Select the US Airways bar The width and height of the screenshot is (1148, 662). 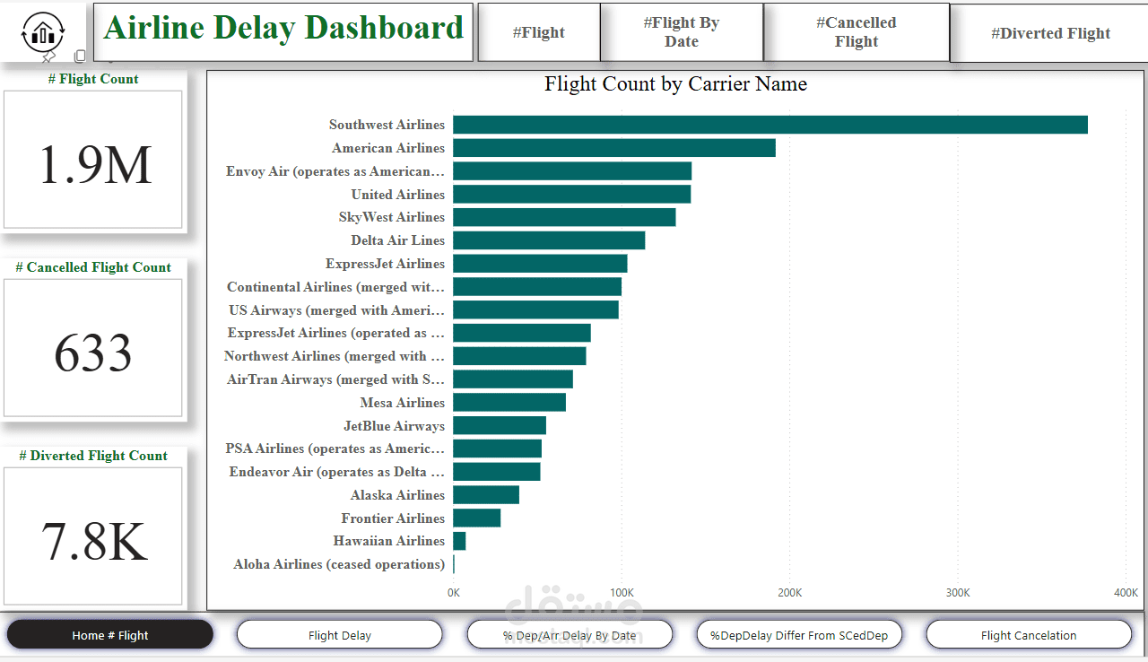tap(535, 309)
